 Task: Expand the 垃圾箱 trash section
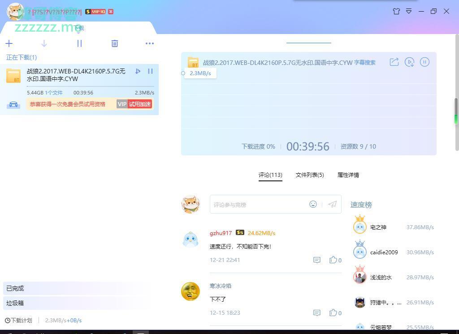click(15, 303)
